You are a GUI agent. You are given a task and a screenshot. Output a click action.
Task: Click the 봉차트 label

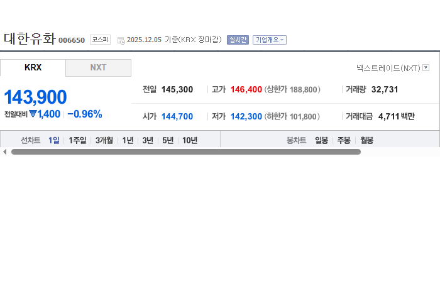pos(296,140)
